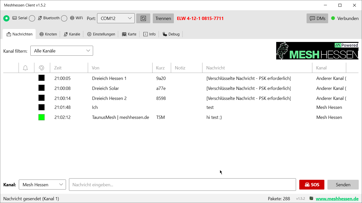This screenshot has width=362, height=203.
Task: Open the Mesh Hessen channel selector
Action: [x=42, y=185]
